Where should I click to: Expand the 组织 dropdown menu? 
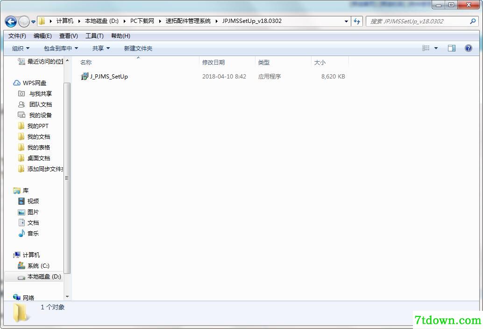point(21,48)
